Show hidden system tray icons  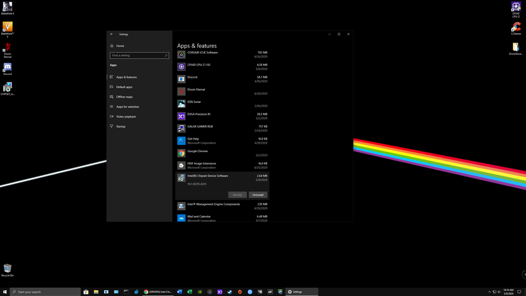tap(490, 292)
